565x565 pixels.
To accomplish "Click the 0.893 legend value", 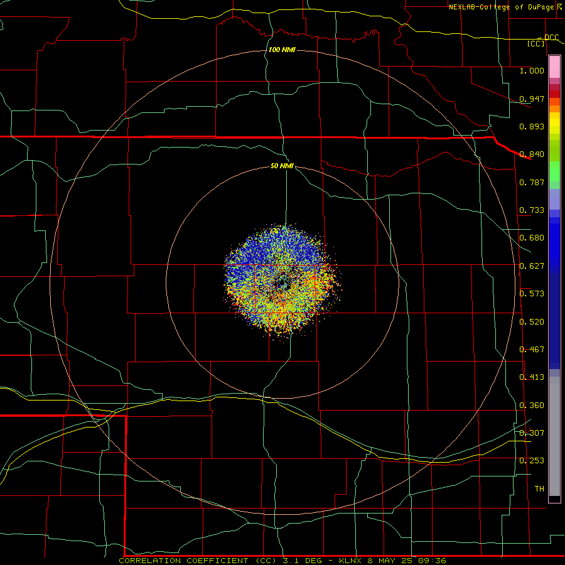I will (532, 126).
